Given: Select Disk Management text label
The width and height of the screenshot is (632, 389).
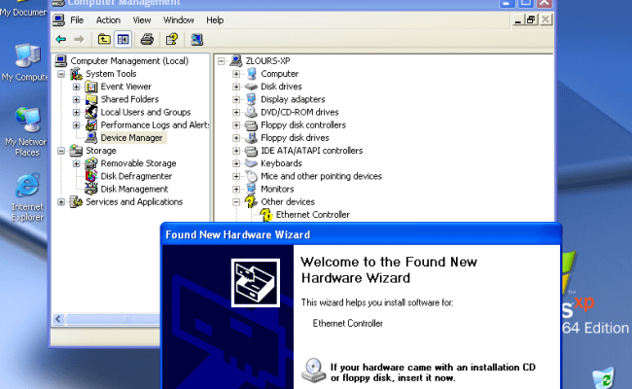Looking at the screenshot, I should point(134,189).
